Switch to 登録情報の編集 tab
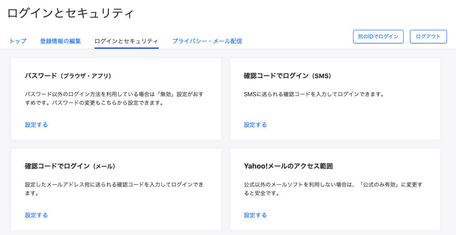456x235 pixels. tap(60, 41)
